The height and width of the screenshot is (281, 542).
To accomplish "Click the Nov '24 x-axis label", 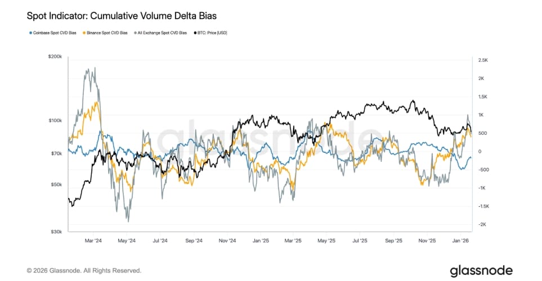I will tap(228, 241).
